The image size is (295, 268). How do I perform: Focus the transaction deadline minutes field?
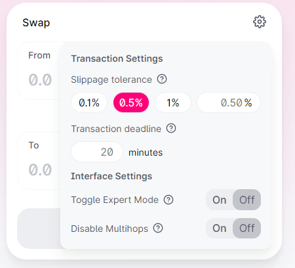tap(97, 152)
